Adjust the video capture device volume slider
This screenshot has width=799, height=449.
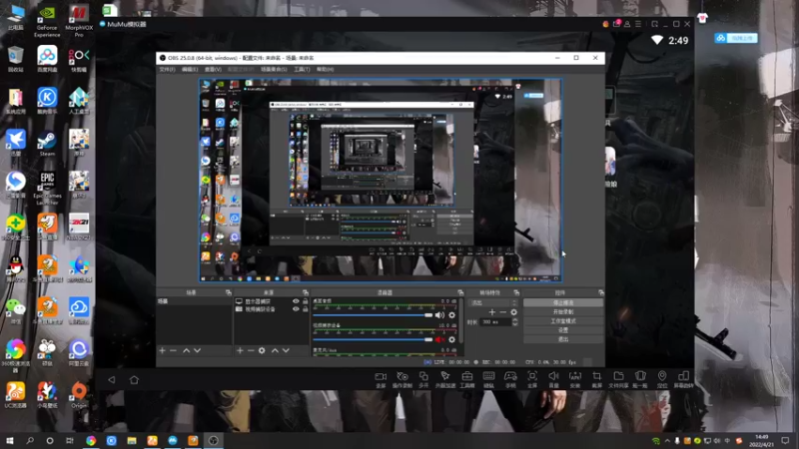click(373, 339)
